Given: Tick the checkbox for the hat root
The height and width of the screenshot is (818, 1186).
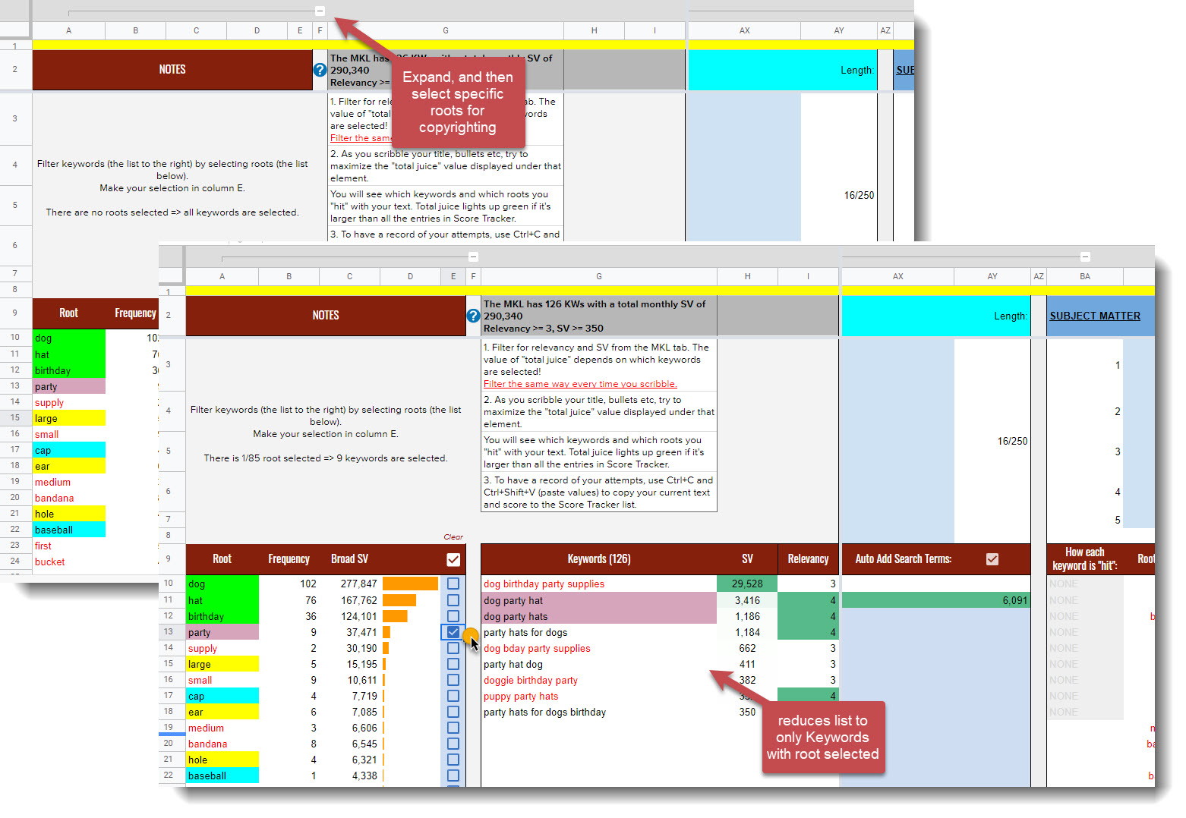Looking at the screenshot, I should (453, 600).
